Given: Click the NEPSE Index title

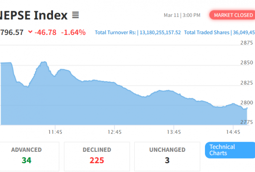Looking at the screenshot, I should 33,16.
